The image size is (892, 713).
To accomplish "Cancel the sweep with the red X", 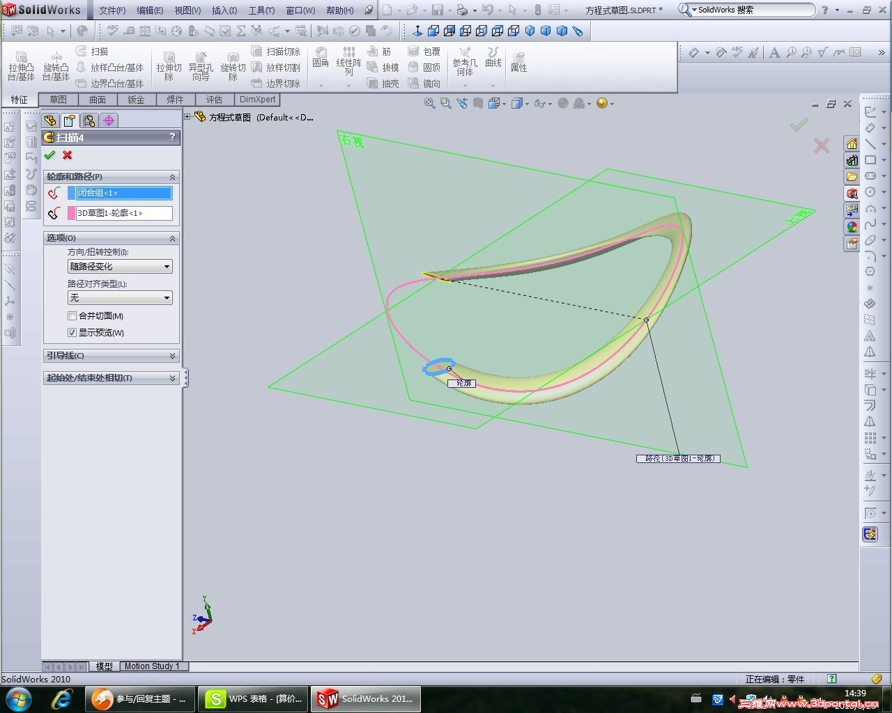I will tap(68, 155).
